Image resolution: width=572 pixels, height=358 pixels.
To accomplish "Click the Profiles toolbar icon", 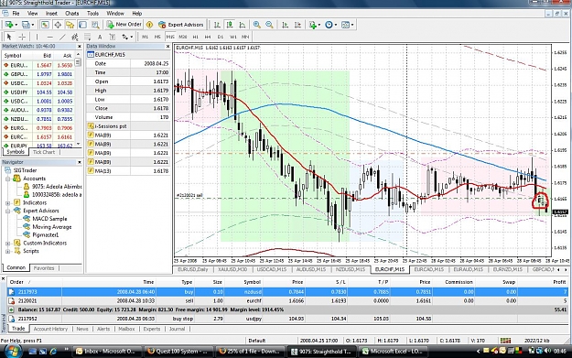I will [x=26, y=25].
